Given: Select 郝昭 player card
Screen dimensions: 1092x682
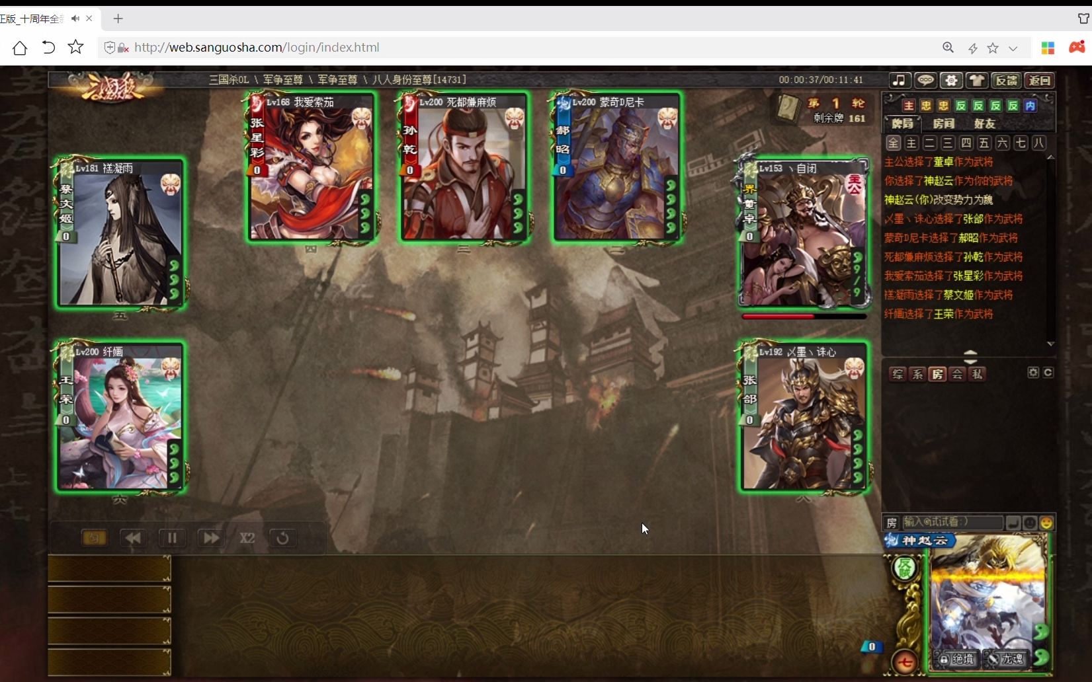Looking at the screenshot, I should 617,168.
